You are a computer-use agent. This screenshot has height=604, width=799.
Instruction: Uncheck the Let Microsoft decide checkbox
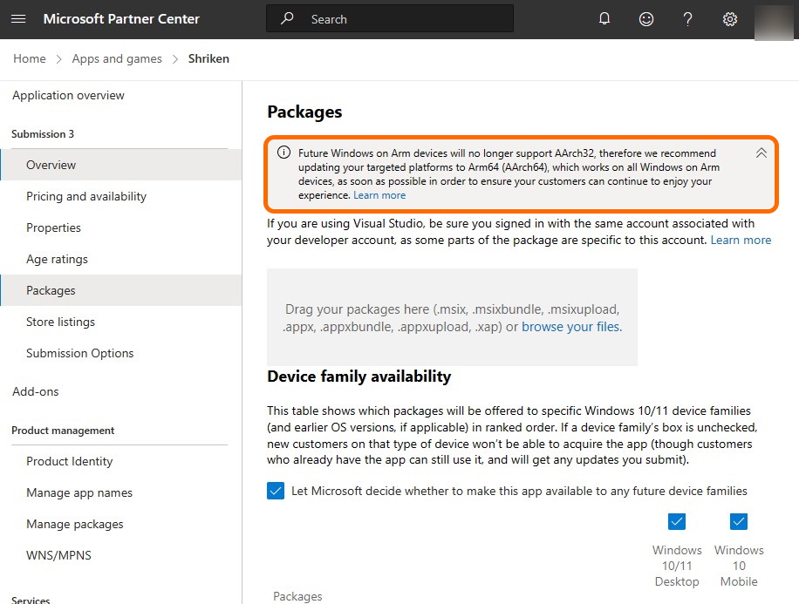coord(276,491)
